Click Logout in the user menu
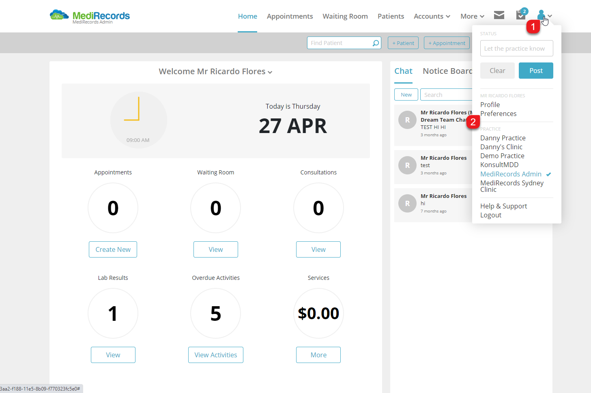Viewport: 591px width, 393px height. (x=491, y=215)
